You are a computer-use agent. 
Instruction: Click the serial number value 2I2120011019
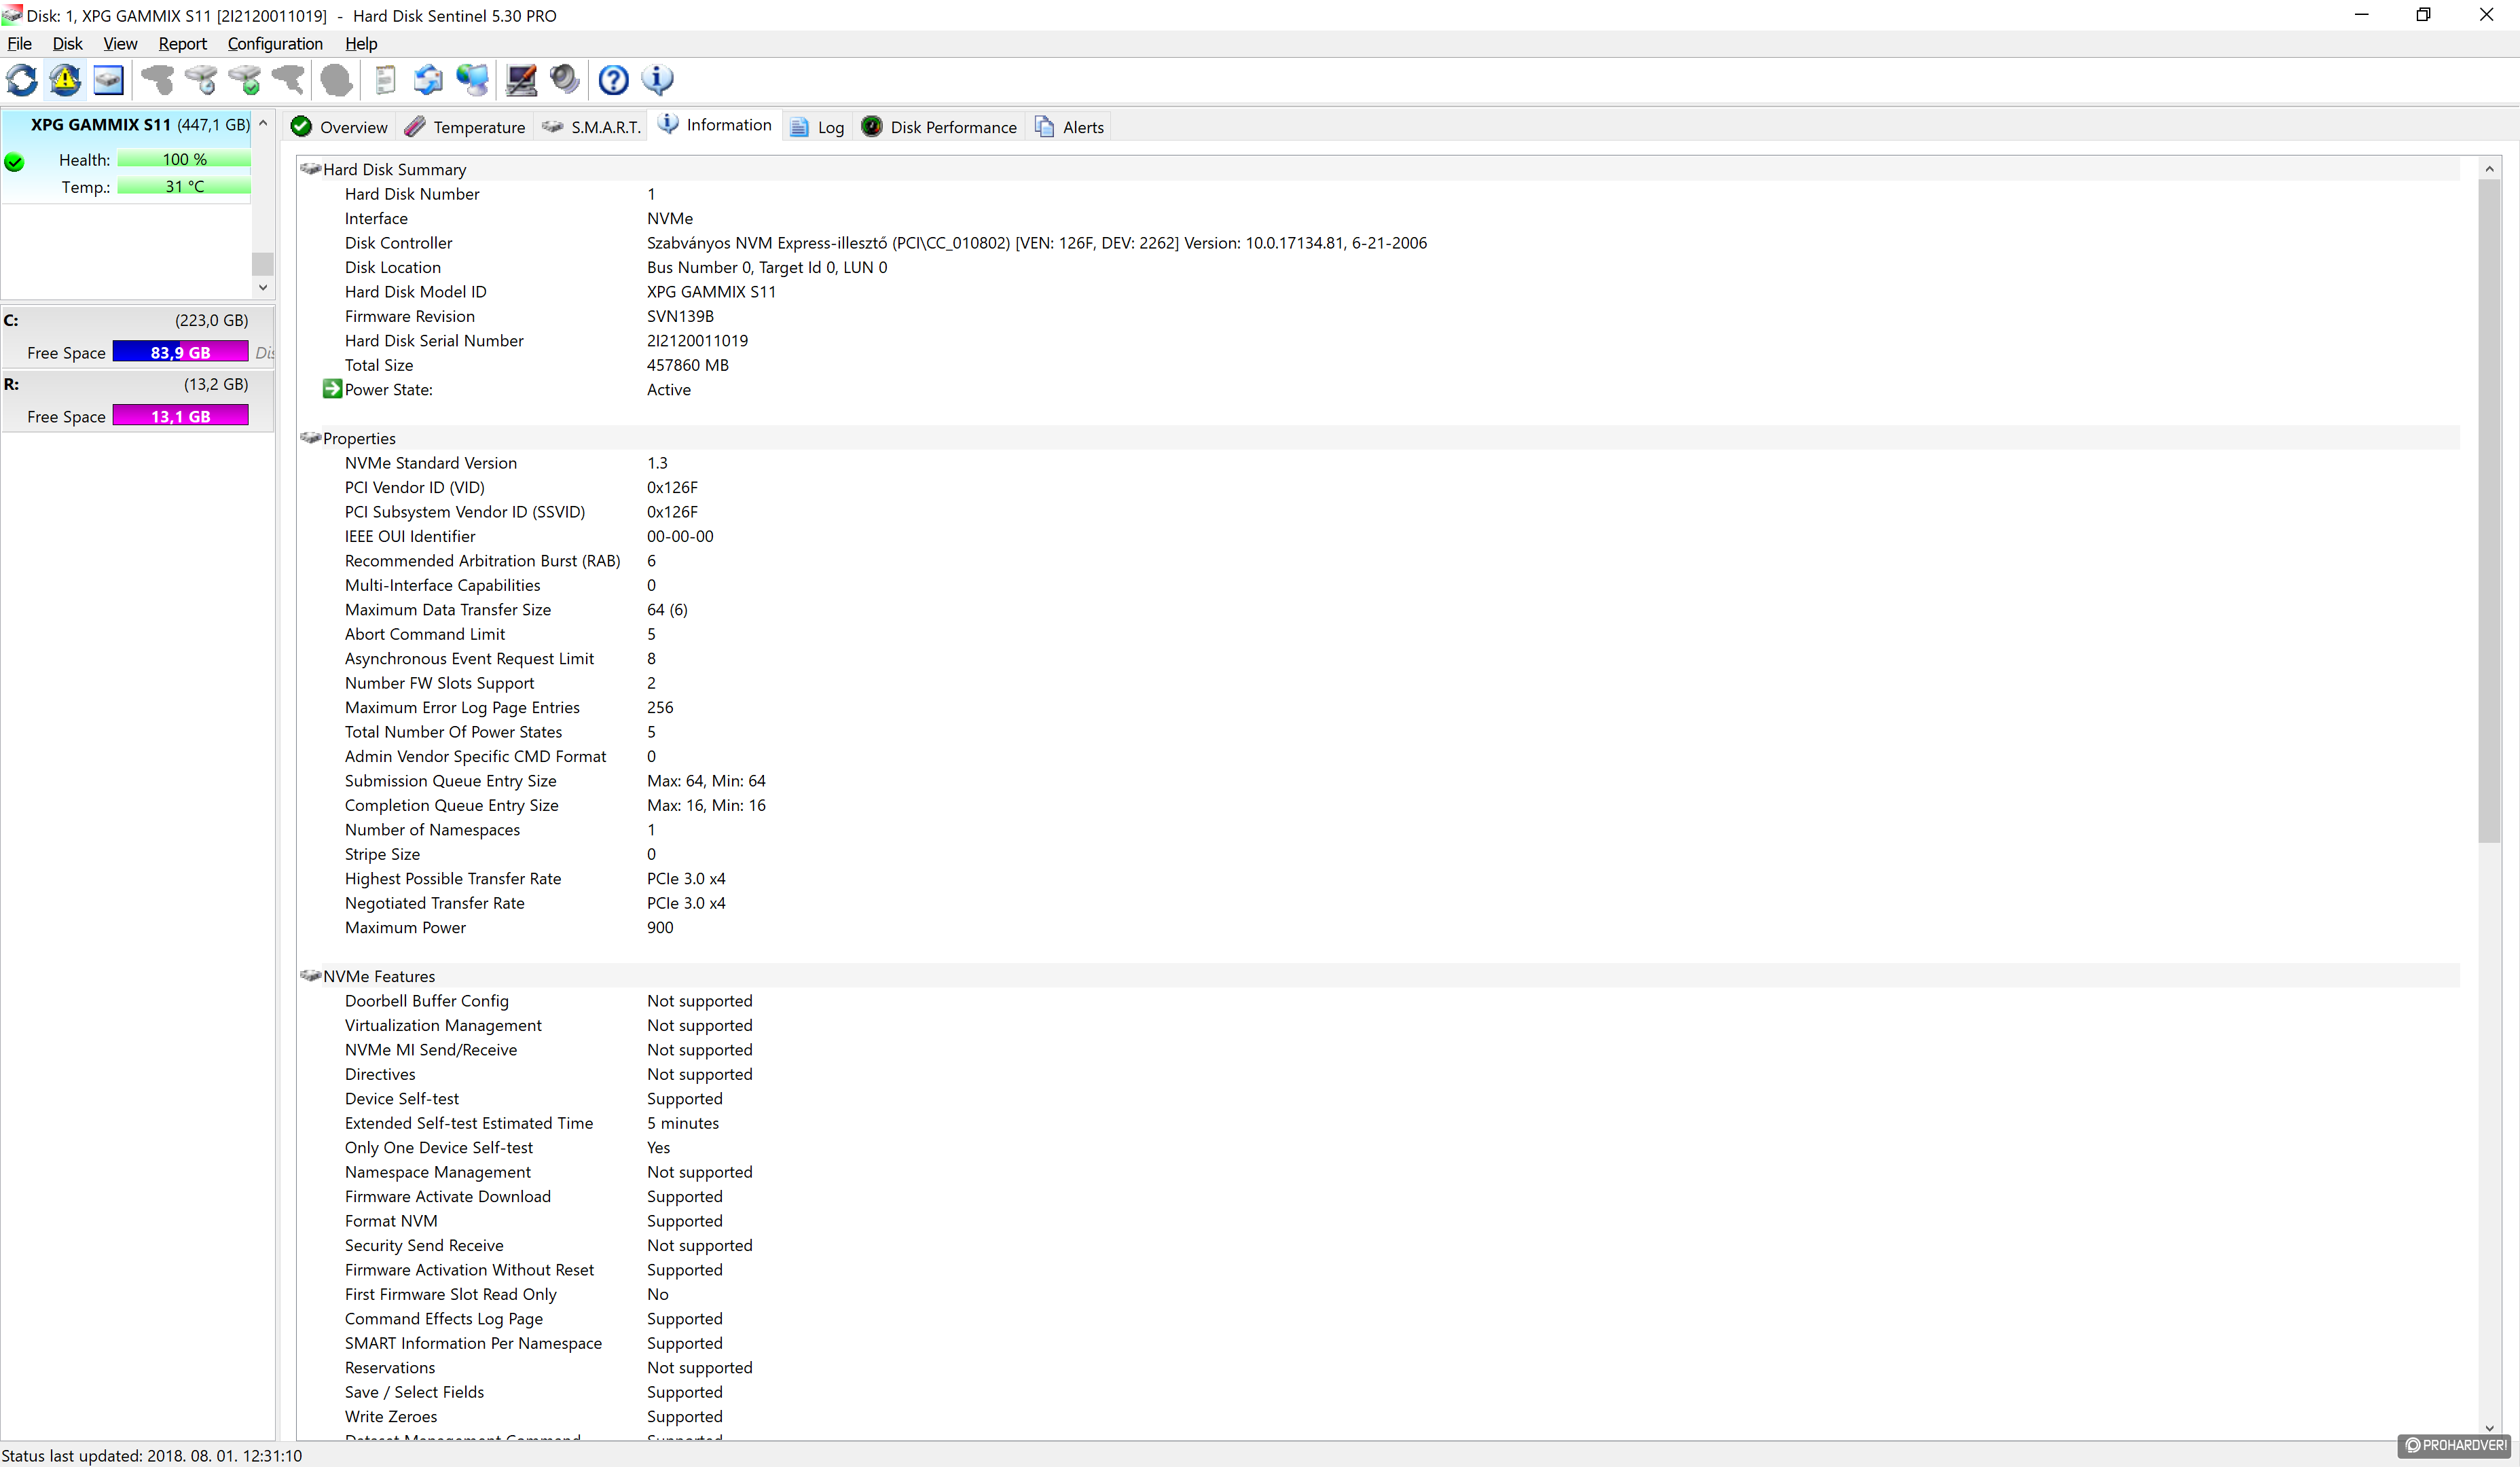[697, 341]
